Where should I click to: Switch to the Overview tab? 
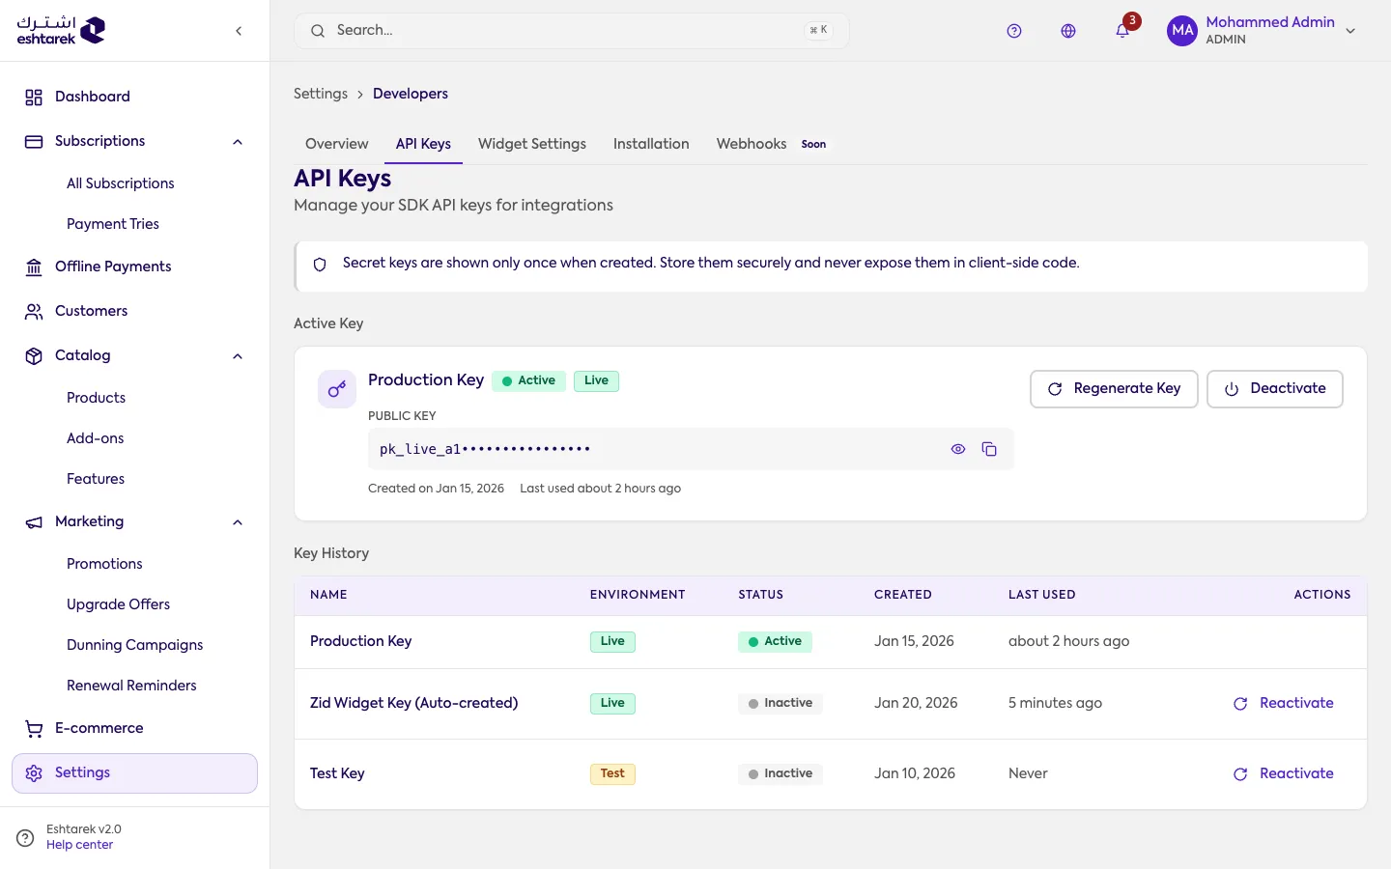(336, 144)
